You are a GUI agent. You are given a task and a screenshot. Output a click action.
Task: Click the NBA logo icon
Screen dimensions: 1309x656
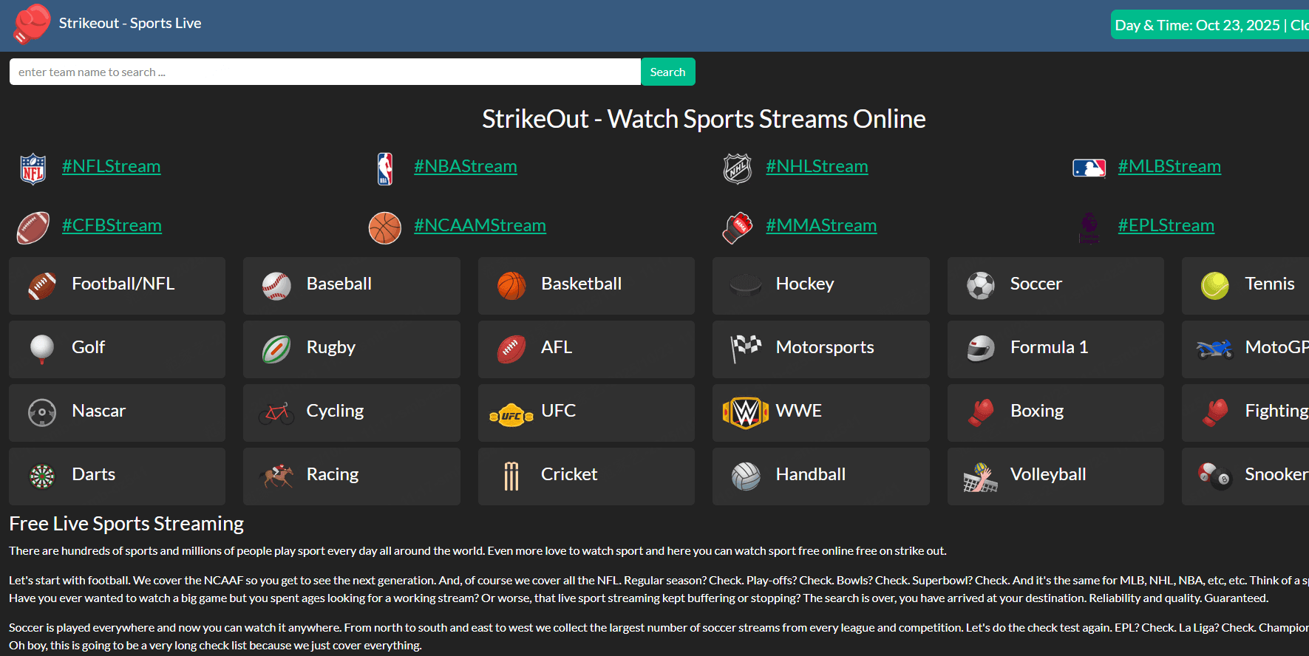coord(385,168)
